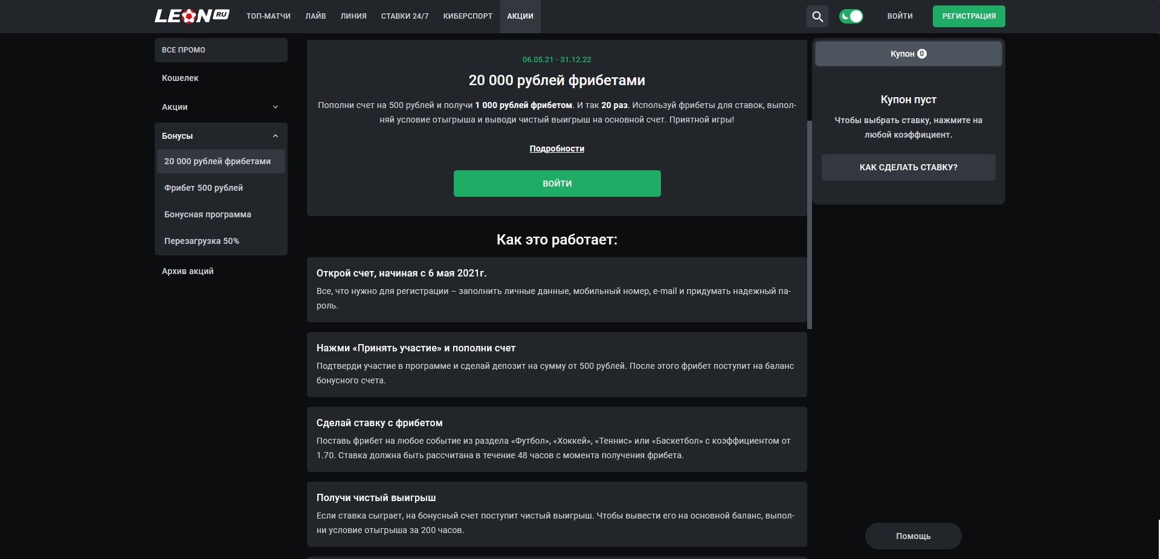1160x559 pixels.
Task: Select 20 000 рублей фрибетами sidebar item
Action: click(221, 161)
